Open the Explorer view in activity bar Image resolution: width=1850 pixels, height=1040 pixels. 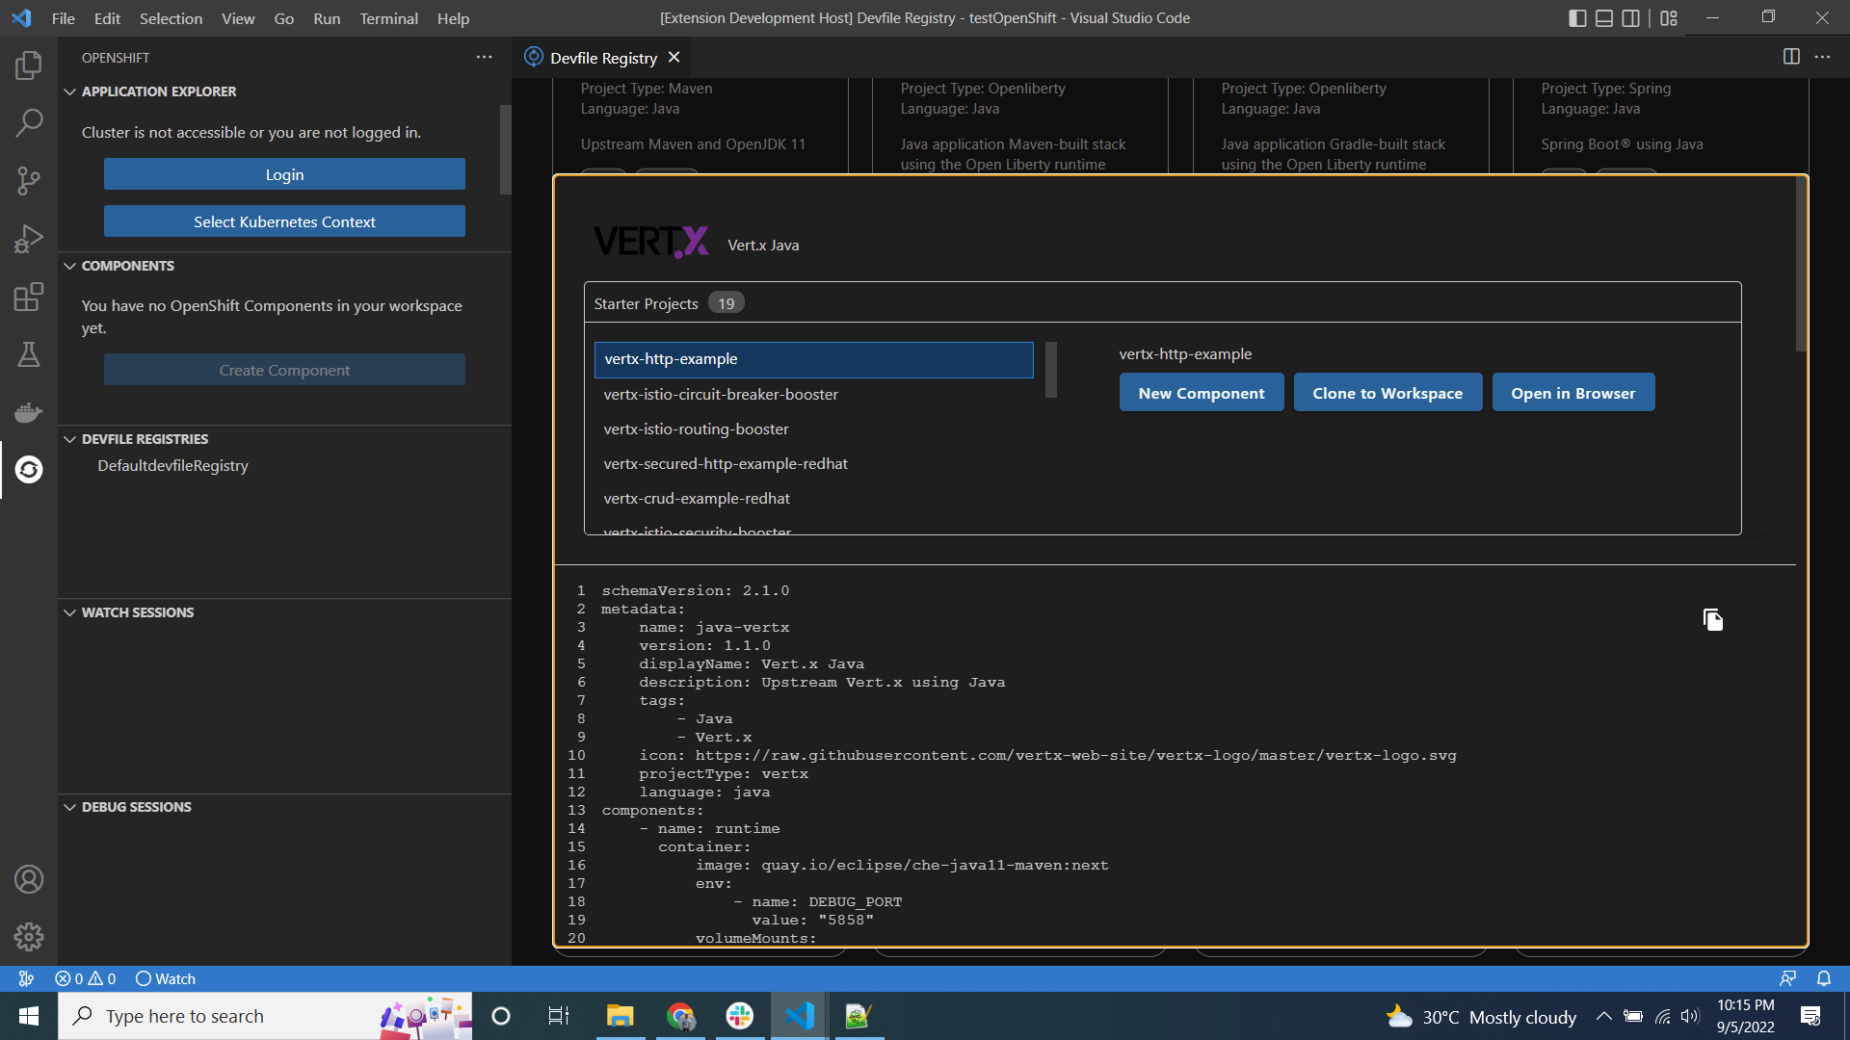29,65
